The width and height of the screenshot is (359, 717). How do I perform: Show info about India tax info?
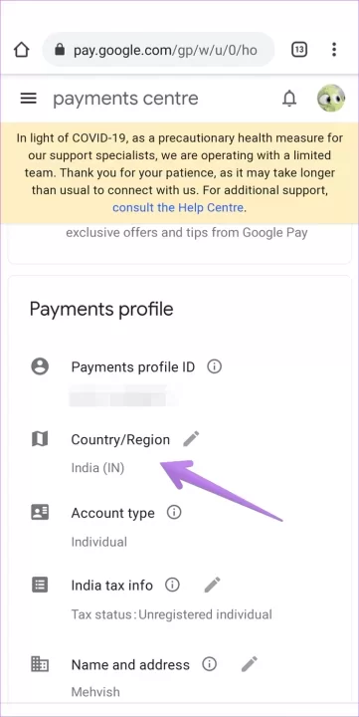[172, 585]
